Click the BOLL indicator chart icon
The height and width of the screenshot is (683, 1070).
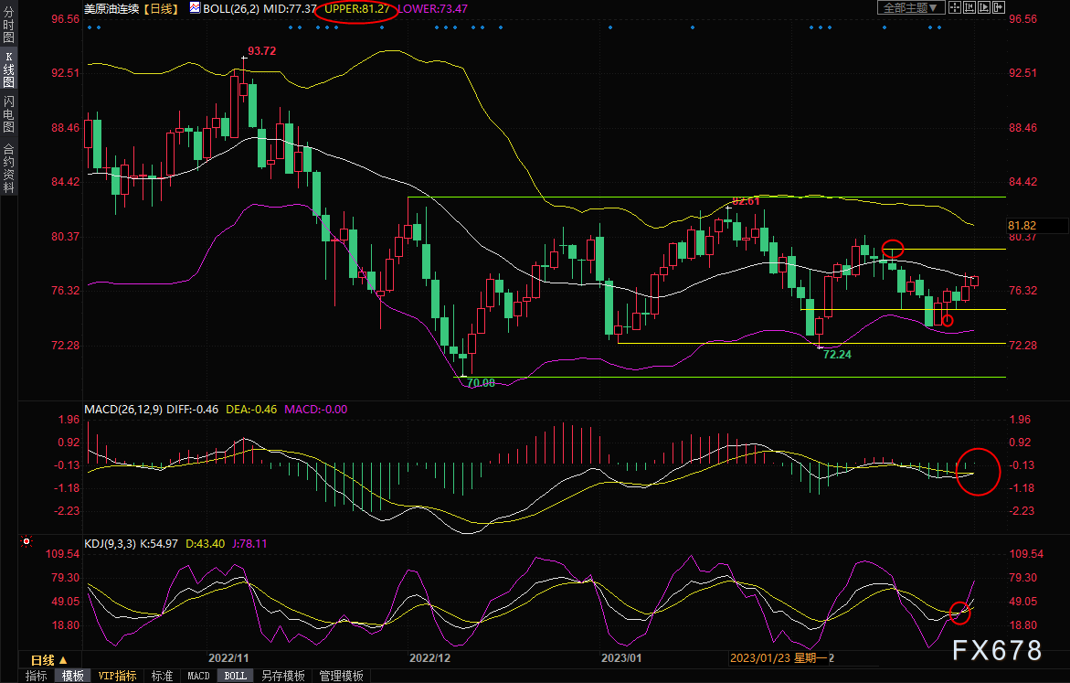click(196, 8)
